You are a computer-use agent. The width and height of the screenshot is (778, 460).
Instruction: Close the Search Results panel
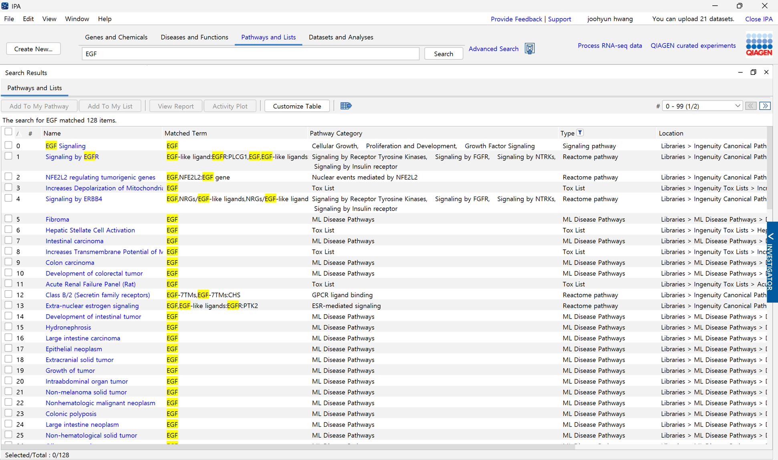tap(766, 72)
